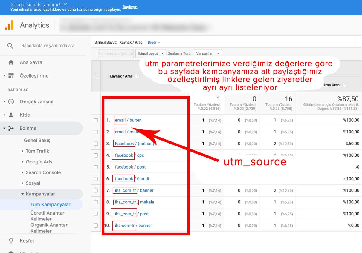Open the Keşfet sidebar item
This screenshot has width=362, height=253.
click(x=27, y=240)
